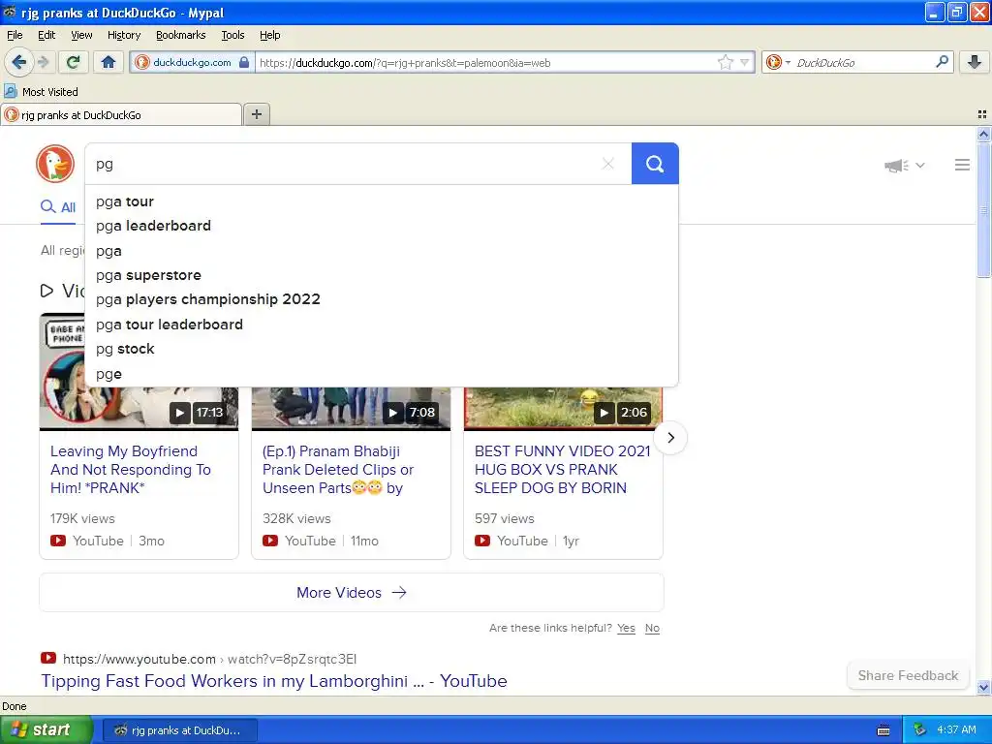Image resolution: width=992 pixels, height=744 pixels.
Task: Open a new tab with plus button
Action: point(256,114)
